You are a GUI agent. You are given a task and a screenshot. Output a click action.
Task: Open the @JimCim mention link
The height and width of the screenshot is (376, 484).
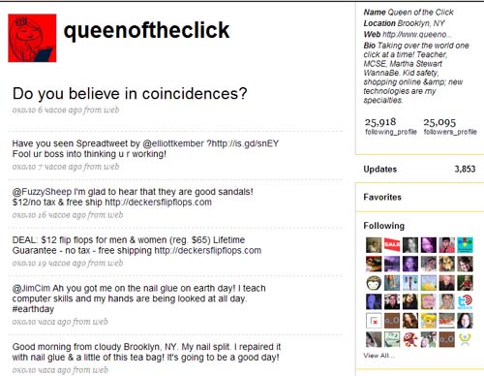point(31,288)
